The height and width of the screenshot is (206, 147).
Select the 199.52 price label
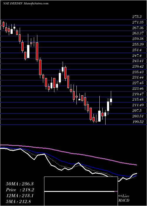(x=138, y=122)
